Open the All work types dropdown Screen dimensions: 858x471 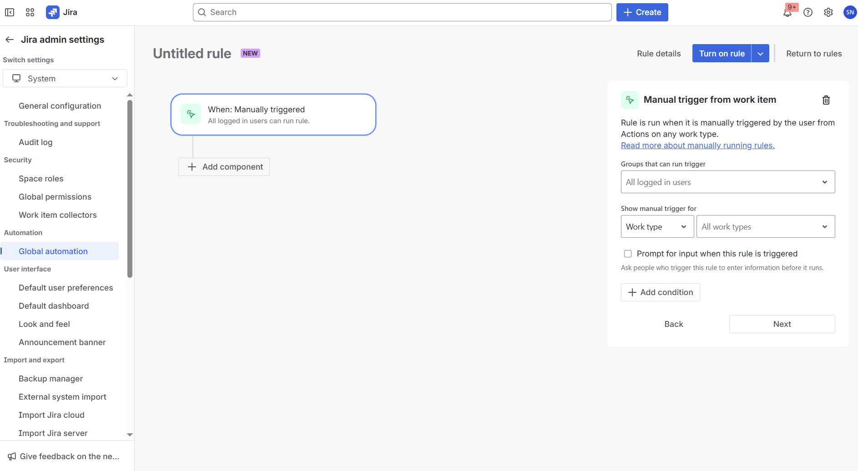[765, 226]
